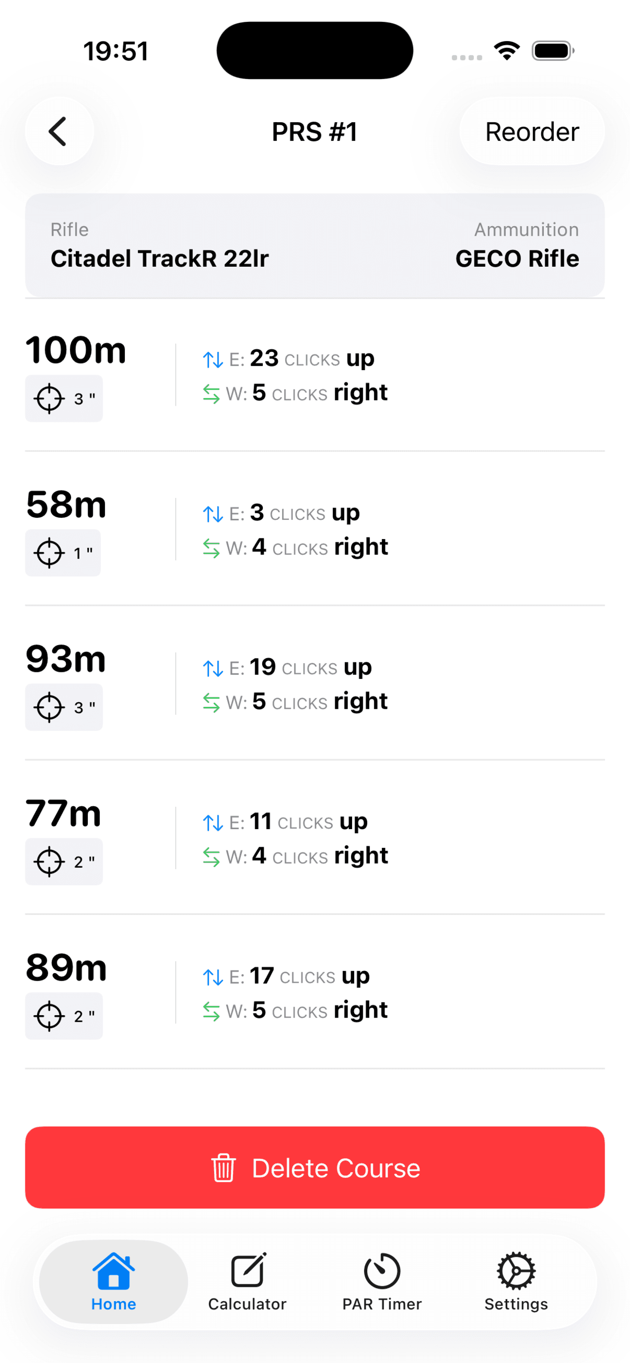
Task: Tap the trash icon on Delete Course
Action: (x=223, y=1168)
